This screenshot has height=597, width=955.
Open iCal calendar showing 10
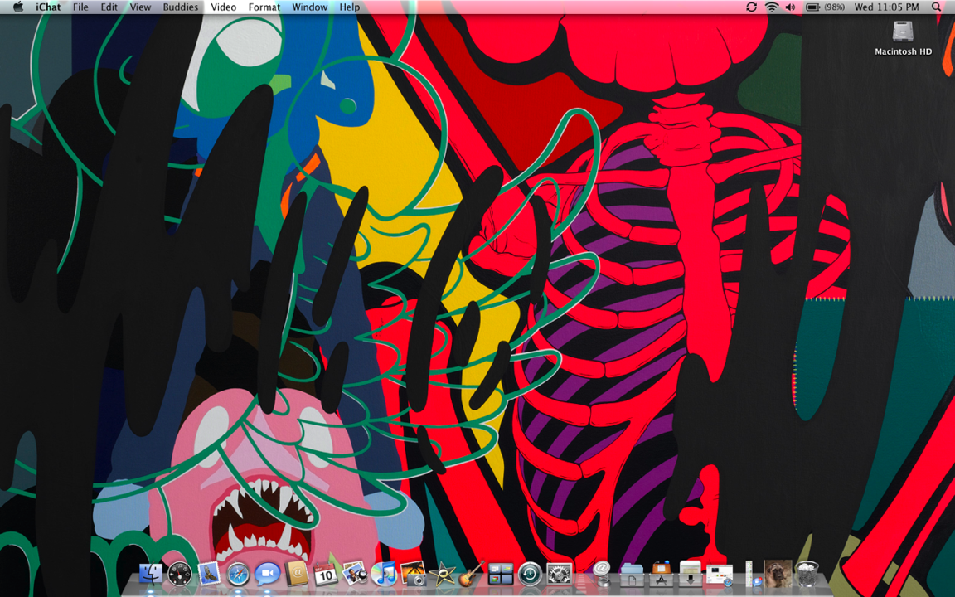pyautogui.click(x=325, y=574)
